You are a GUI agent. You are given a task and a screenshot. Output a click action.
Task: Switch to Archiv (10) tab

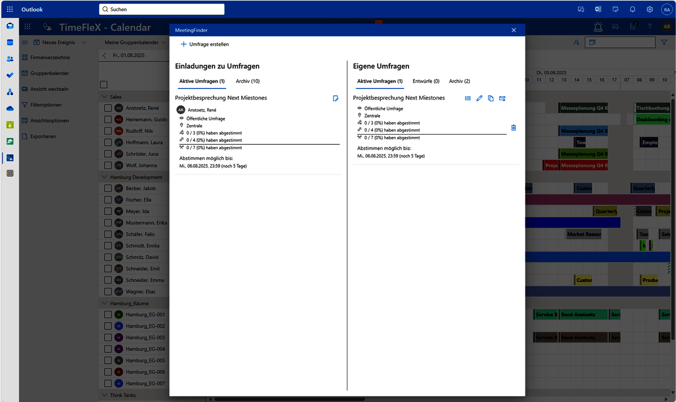point(248,81)
